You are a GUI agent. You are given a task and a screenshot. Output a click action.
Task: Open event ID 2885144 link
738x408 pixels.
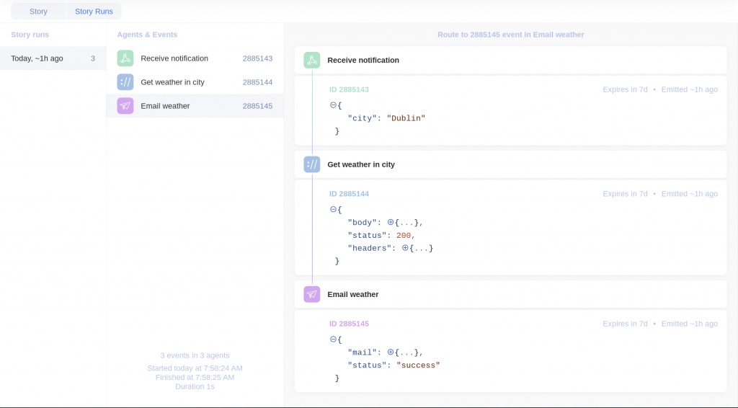point(349,194)
